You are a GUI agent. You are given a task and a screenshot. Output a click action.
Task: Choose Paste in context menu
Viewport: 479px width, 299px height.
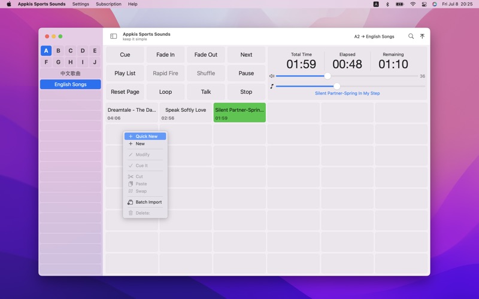(x=145, y=184)
